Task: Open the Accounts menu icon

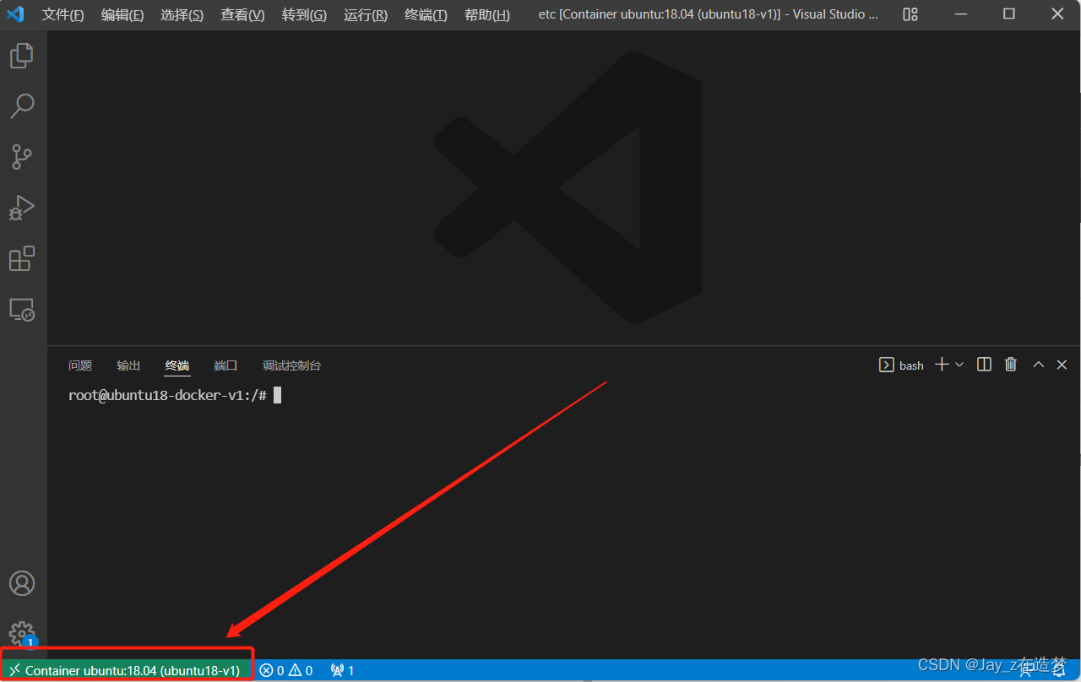Action: point(22,583)
